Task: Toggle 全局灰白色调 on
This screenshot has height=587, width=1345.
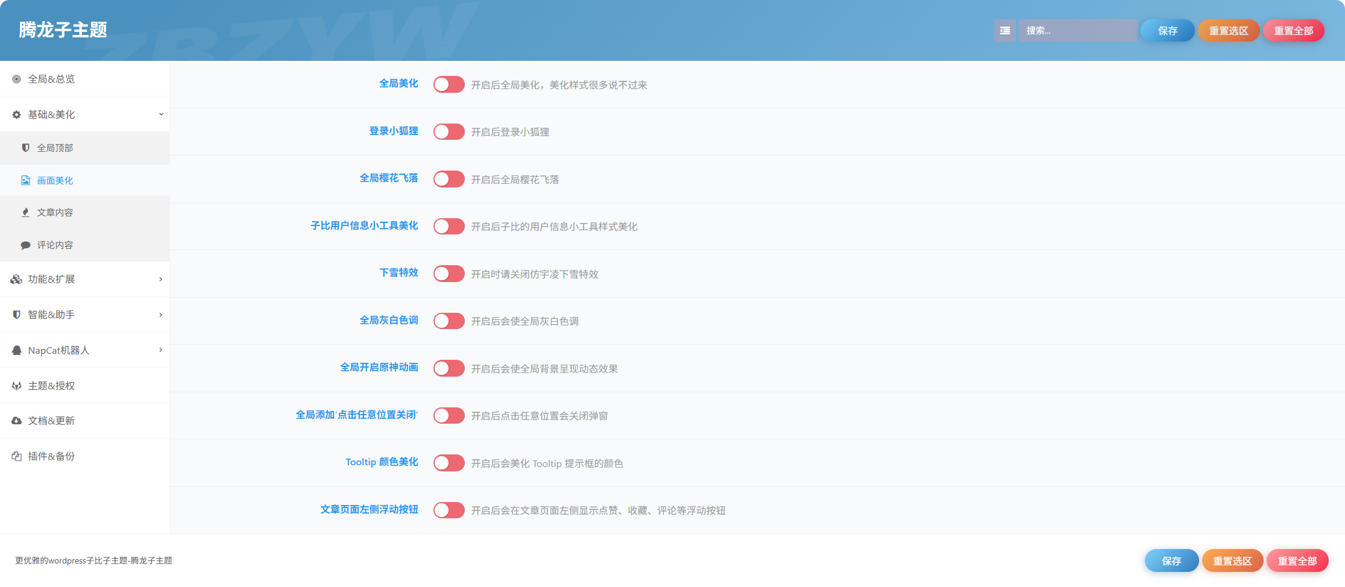Action: click(x=449, y=321)
